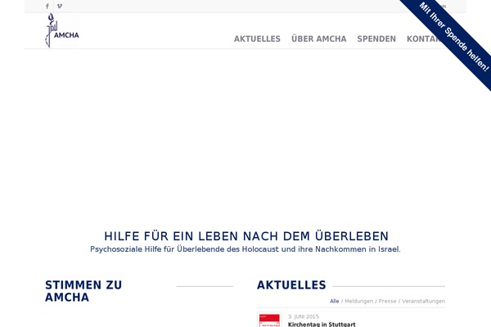Open the Facebook social icon
Image resolution: width=491 pixels, height=327 pixels.
click(x=47, y=6)
